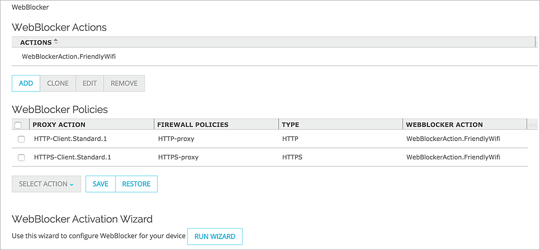
Task: Click the Type column header
Action: coord(290,124)
